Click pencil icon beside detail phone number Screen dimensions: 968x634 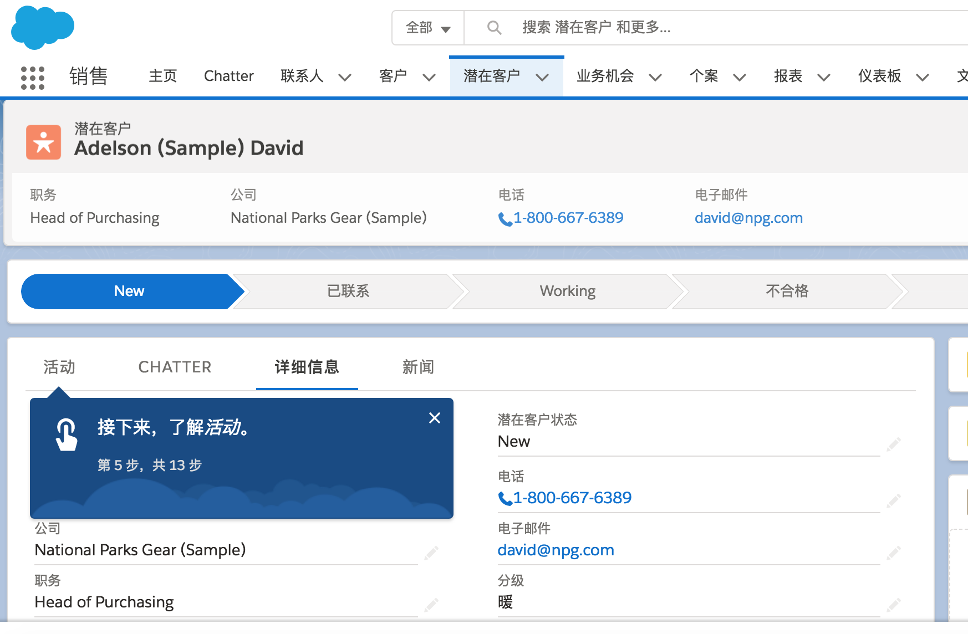893,500
